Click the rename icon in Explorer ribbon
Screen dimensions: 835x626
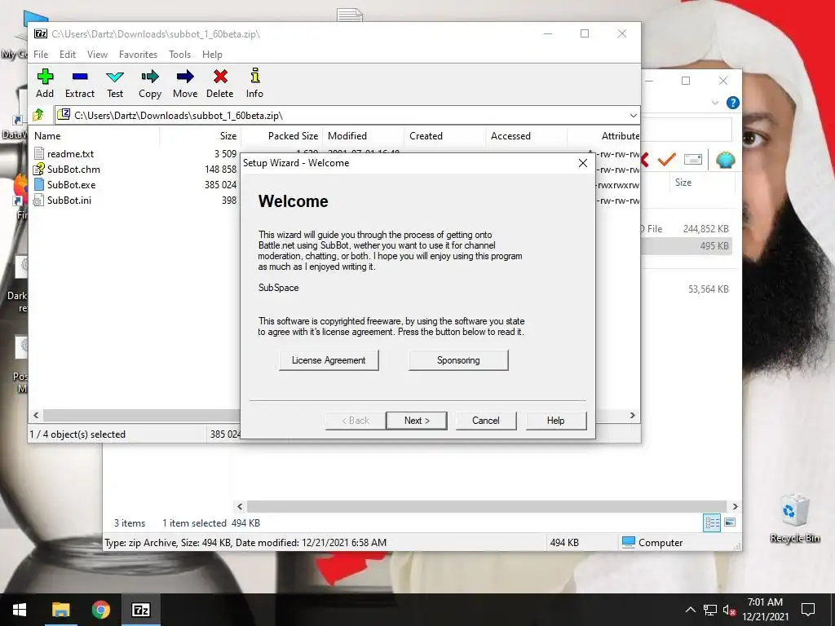693,159
